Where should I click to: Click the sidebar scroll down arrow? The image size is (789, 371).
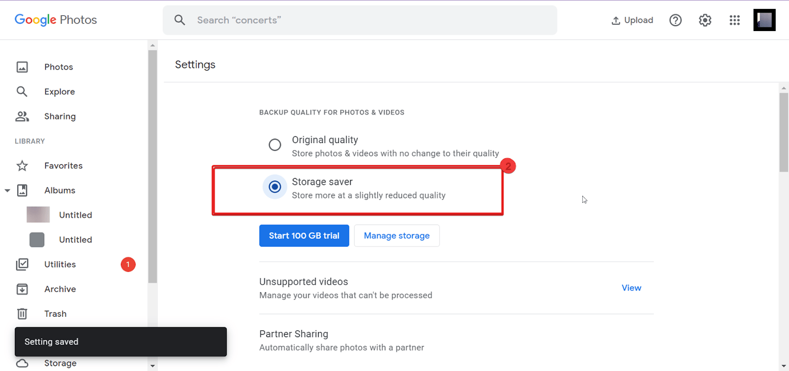(153, 365)
